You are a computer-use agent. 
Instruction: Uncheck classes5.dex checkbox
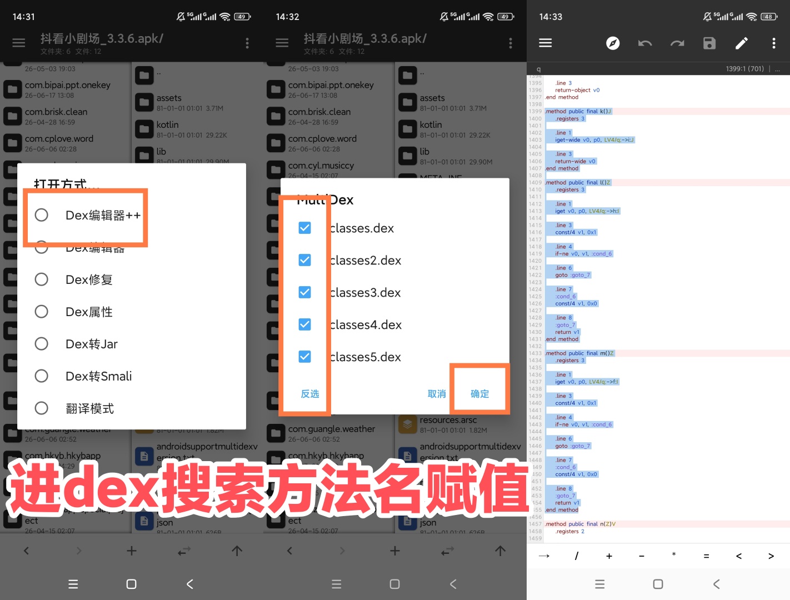click(x=305, y=357)
